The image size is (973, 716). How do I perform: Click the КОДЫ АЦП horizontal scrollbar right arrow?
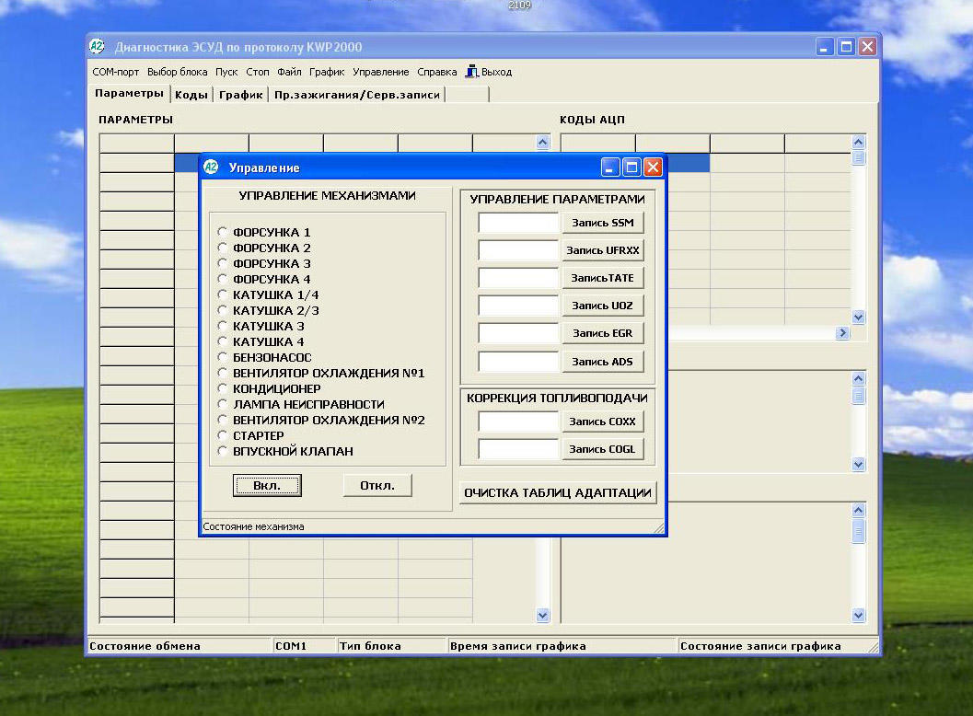click(x=842, y=333)
